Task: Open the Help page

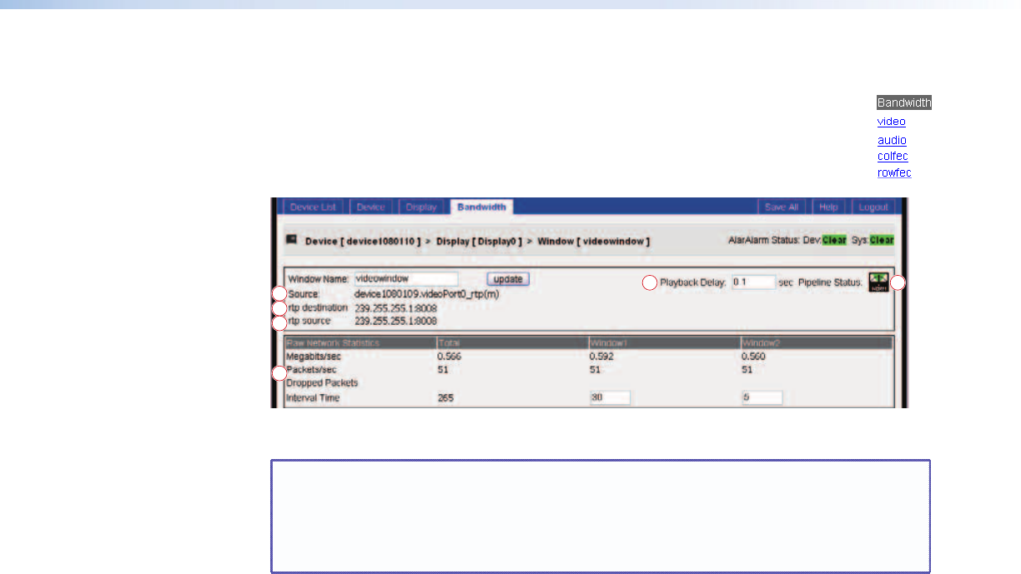Action: pos(828,207)
